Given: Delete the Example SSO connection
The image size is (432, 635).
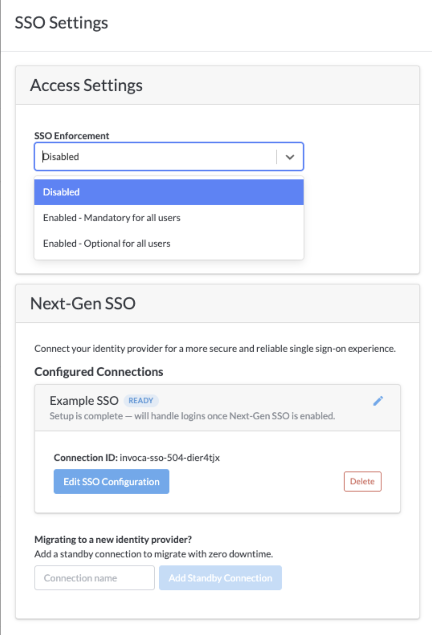Looking at the screenshot, I should [x=363, y=481].
